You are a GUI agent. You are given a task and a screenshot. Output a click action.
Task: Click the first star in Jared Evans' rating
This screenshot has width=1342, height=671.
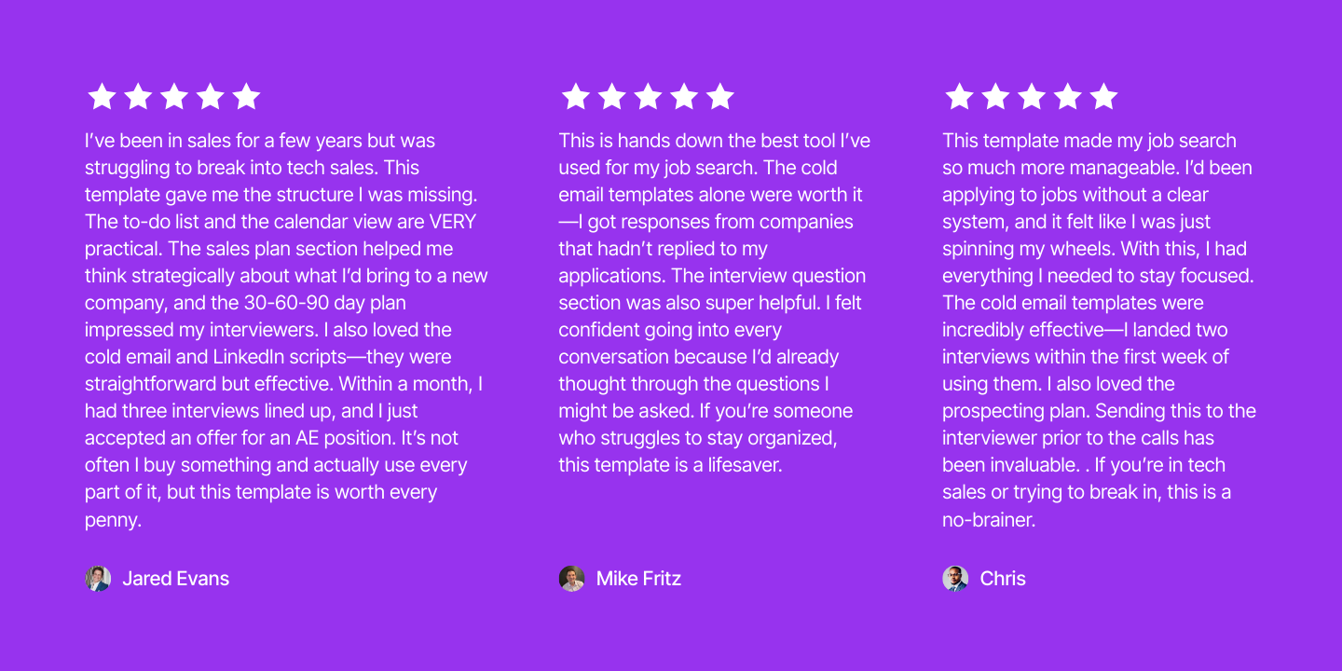(102, 96)
